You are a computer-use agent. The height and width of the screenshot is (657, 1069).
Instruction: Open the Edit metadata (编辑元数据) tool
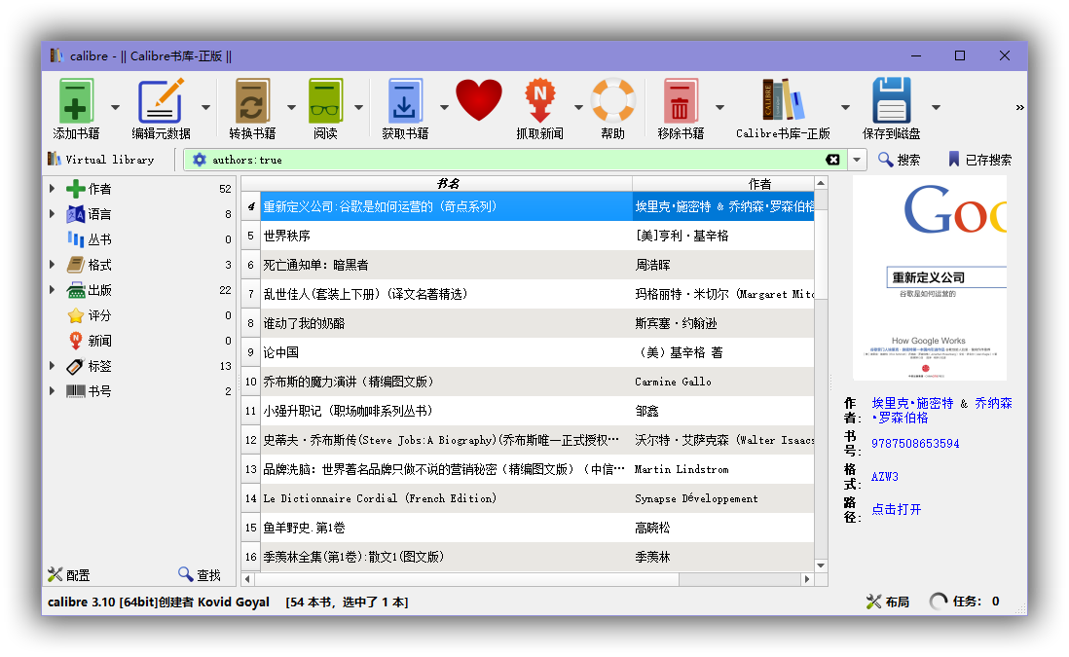click(x=161, y=101)
